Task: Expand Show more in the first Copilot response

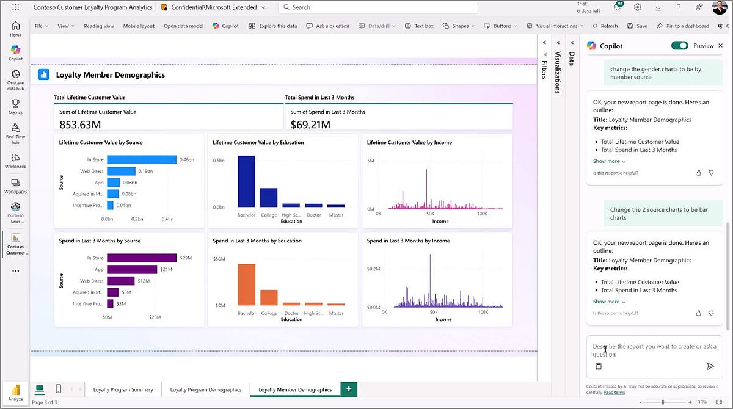Action: [x=609, y=161]
